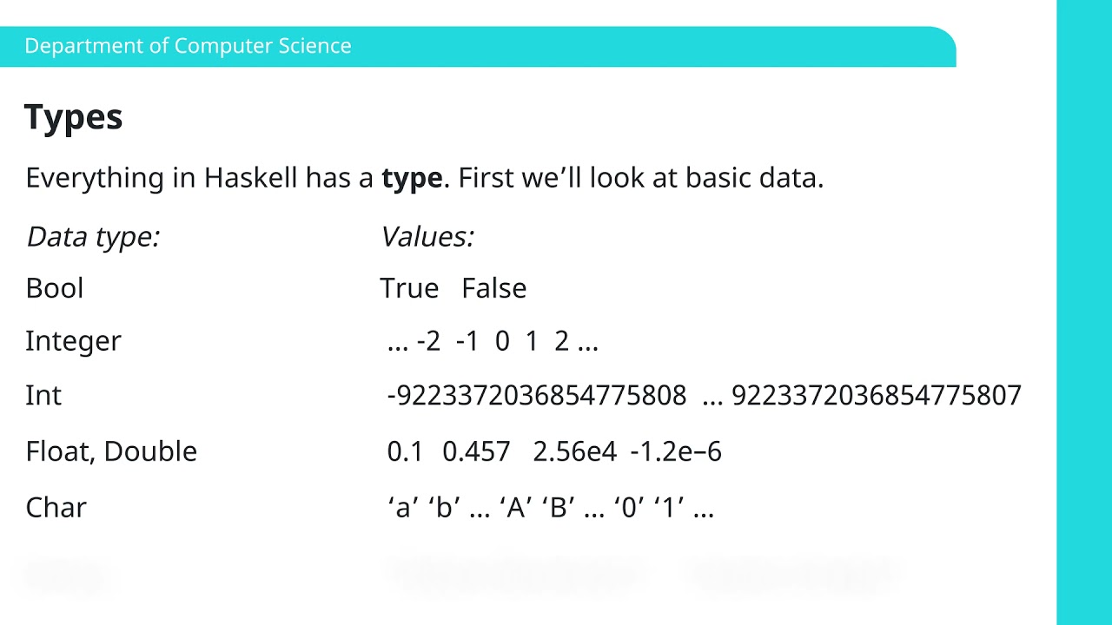Image resolution: width=1112 pixels, height=625 pixels.
Task: Click the Bool data type label
Action: (55, 288)
